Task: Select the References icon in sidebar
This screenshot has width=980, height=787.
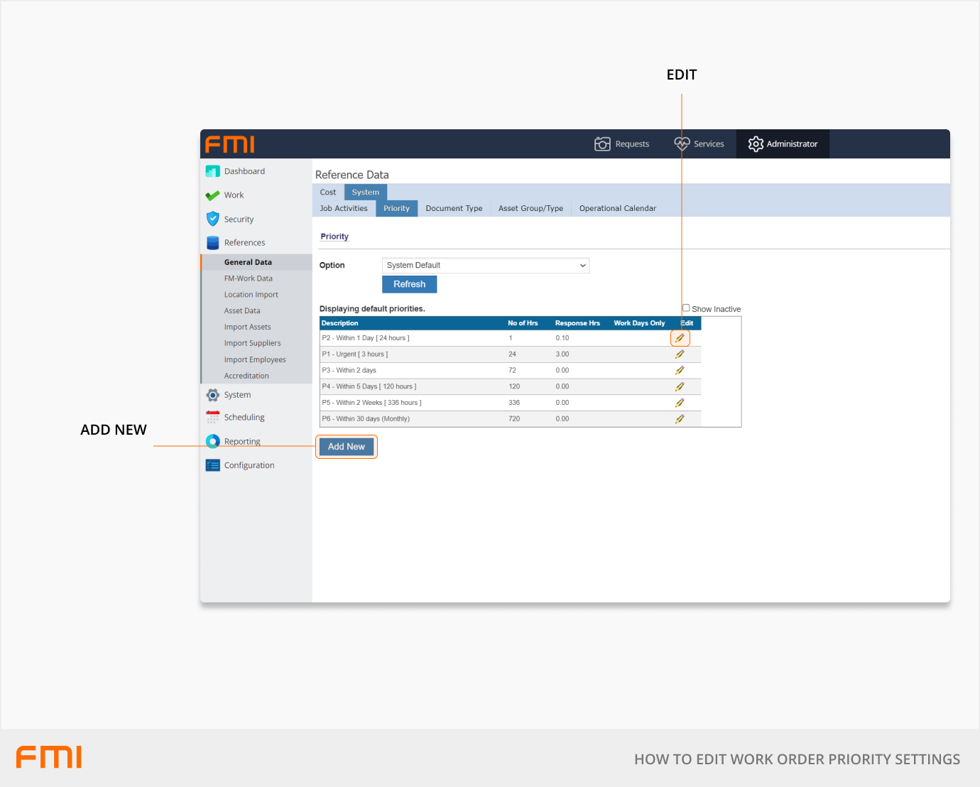Action: 244,242
